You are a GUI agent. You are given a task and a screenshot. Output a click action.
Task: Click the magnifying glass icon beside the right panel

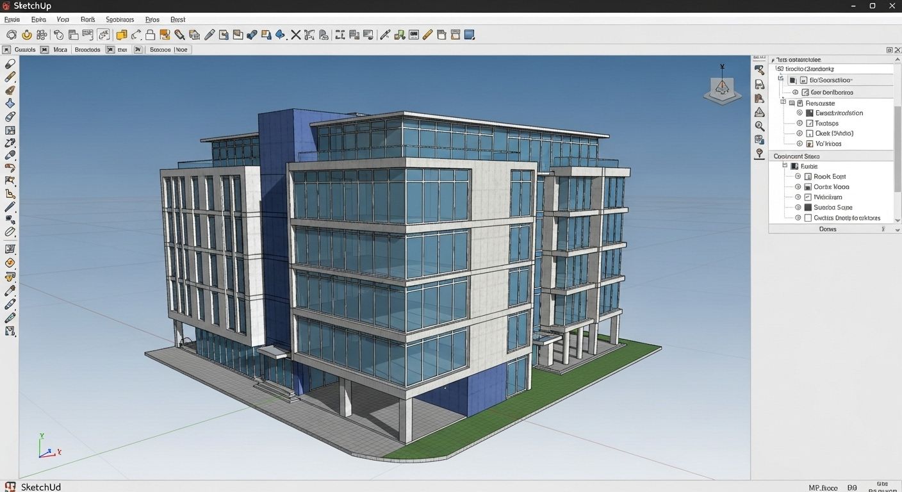click(x=760, y=126)
